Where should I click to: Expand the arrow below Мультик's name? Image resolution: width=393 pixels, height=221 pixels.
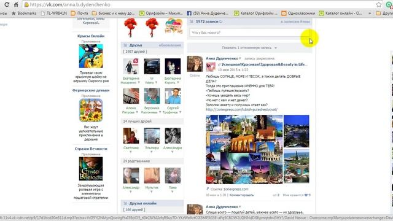152,192
